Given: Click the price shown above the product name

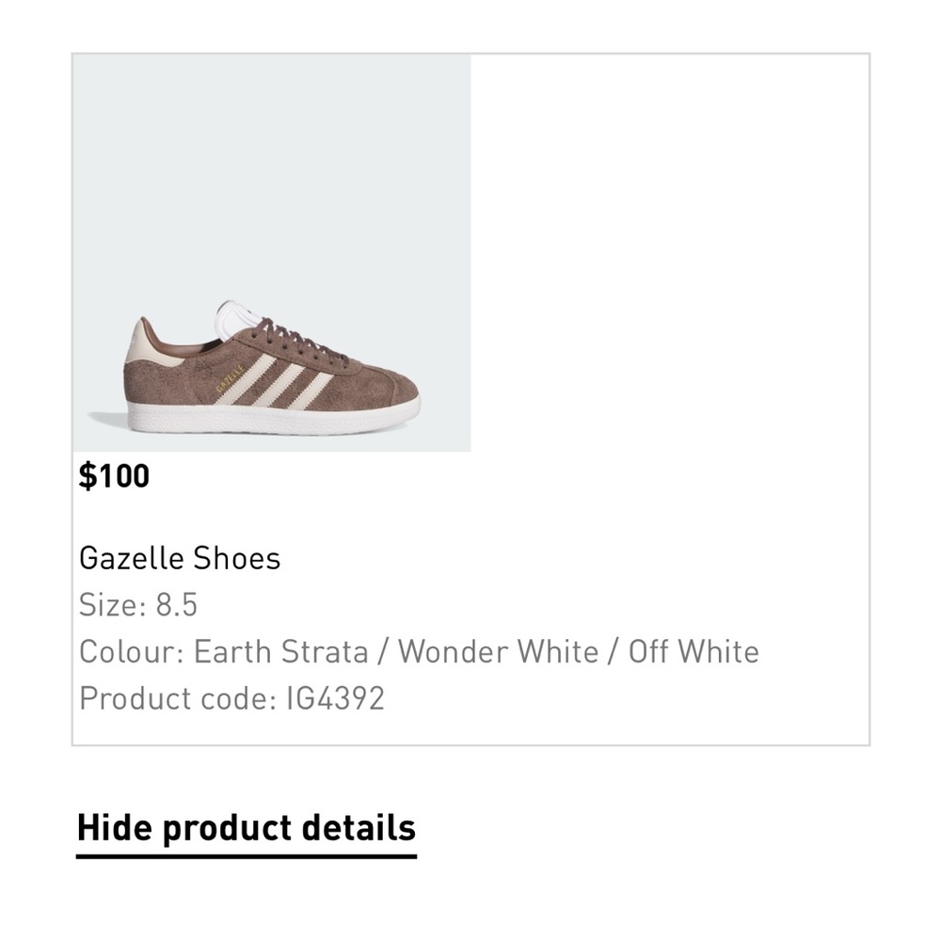Looking at the screenshot, I should pyautogui.click(x=113, y=475).
